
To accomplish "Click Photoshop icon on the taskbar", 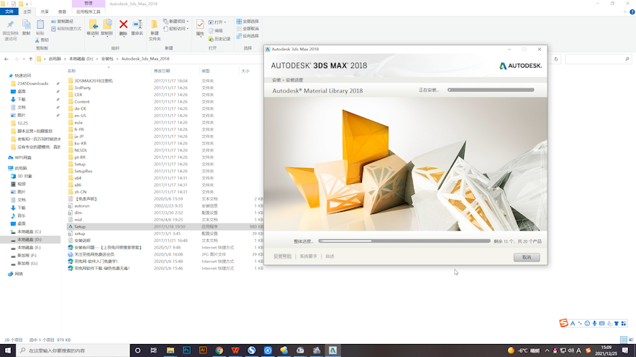I will point(186,350).
